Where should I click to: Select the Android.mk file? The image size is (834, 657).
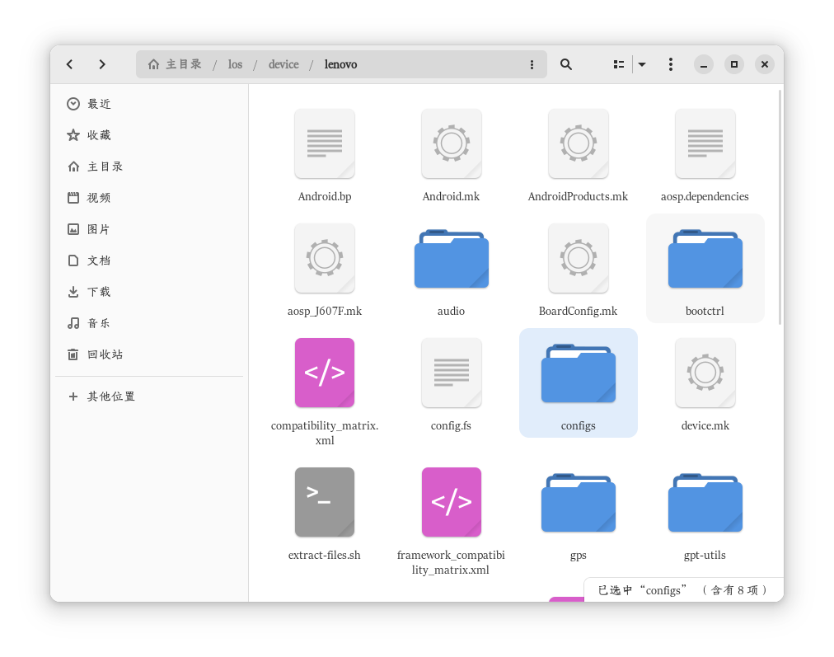coord(451,156)
